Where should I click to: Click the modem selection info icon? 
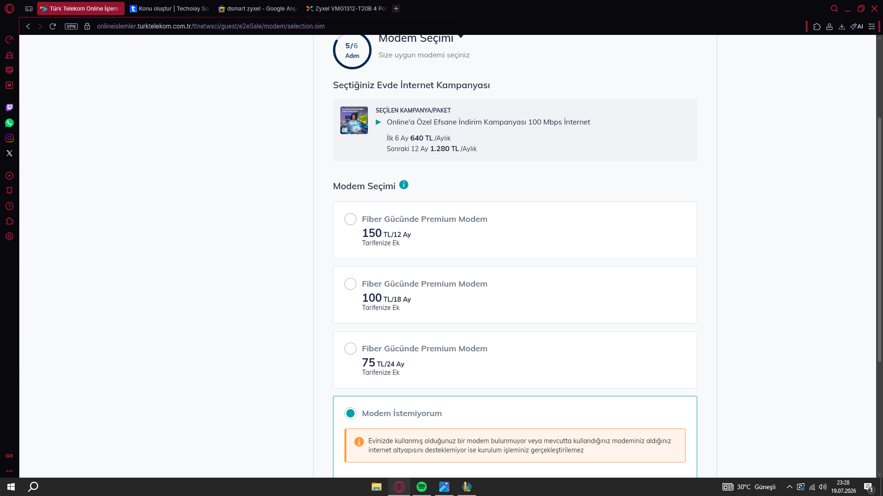pos(404,185)
